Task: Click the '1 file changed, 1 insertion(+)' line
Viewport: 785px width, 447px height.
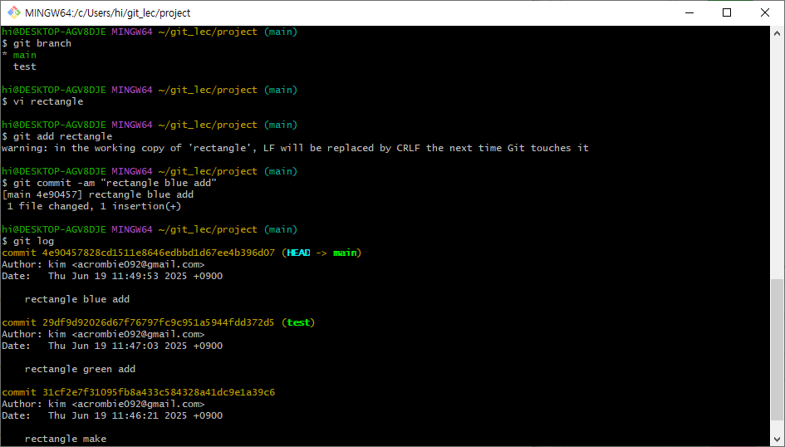Action: coord(94,206)
